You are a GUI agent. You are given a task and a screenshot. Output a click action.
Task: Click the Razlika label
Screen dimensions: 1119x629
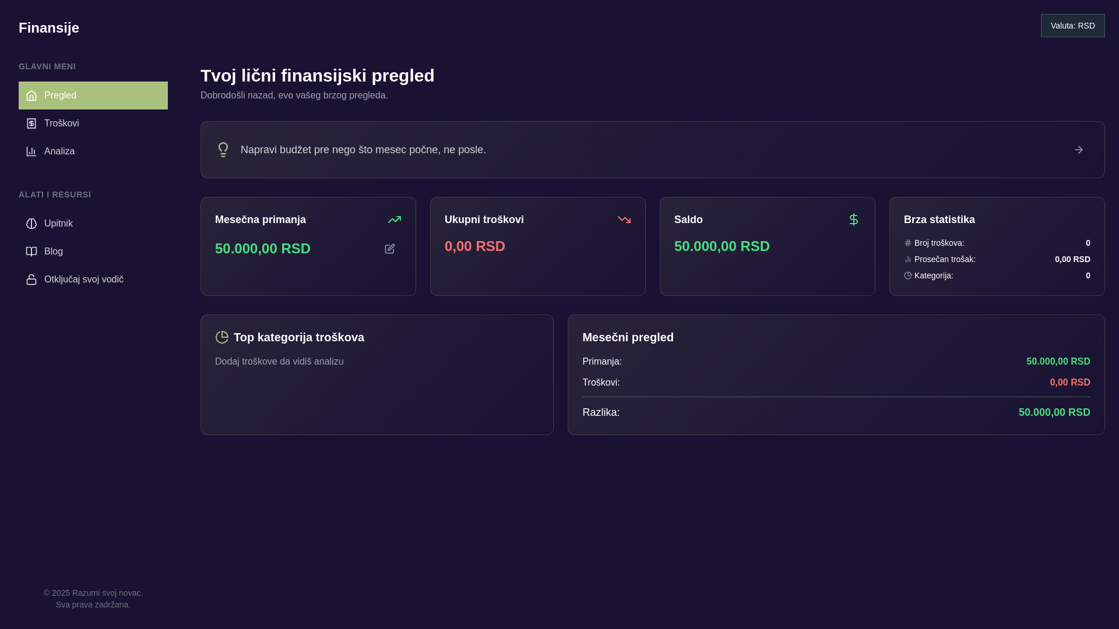tap(601, 412)
